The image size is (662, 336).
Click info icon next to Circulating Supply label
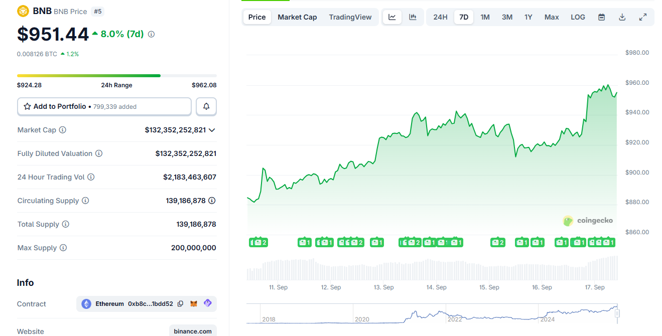click(x=85, y=201)
